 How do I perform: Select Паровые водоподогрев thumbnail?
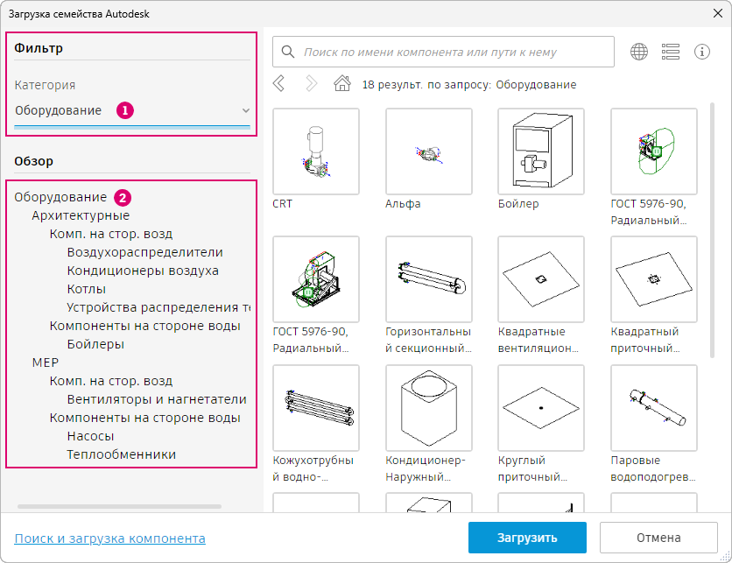coord(654,408)
